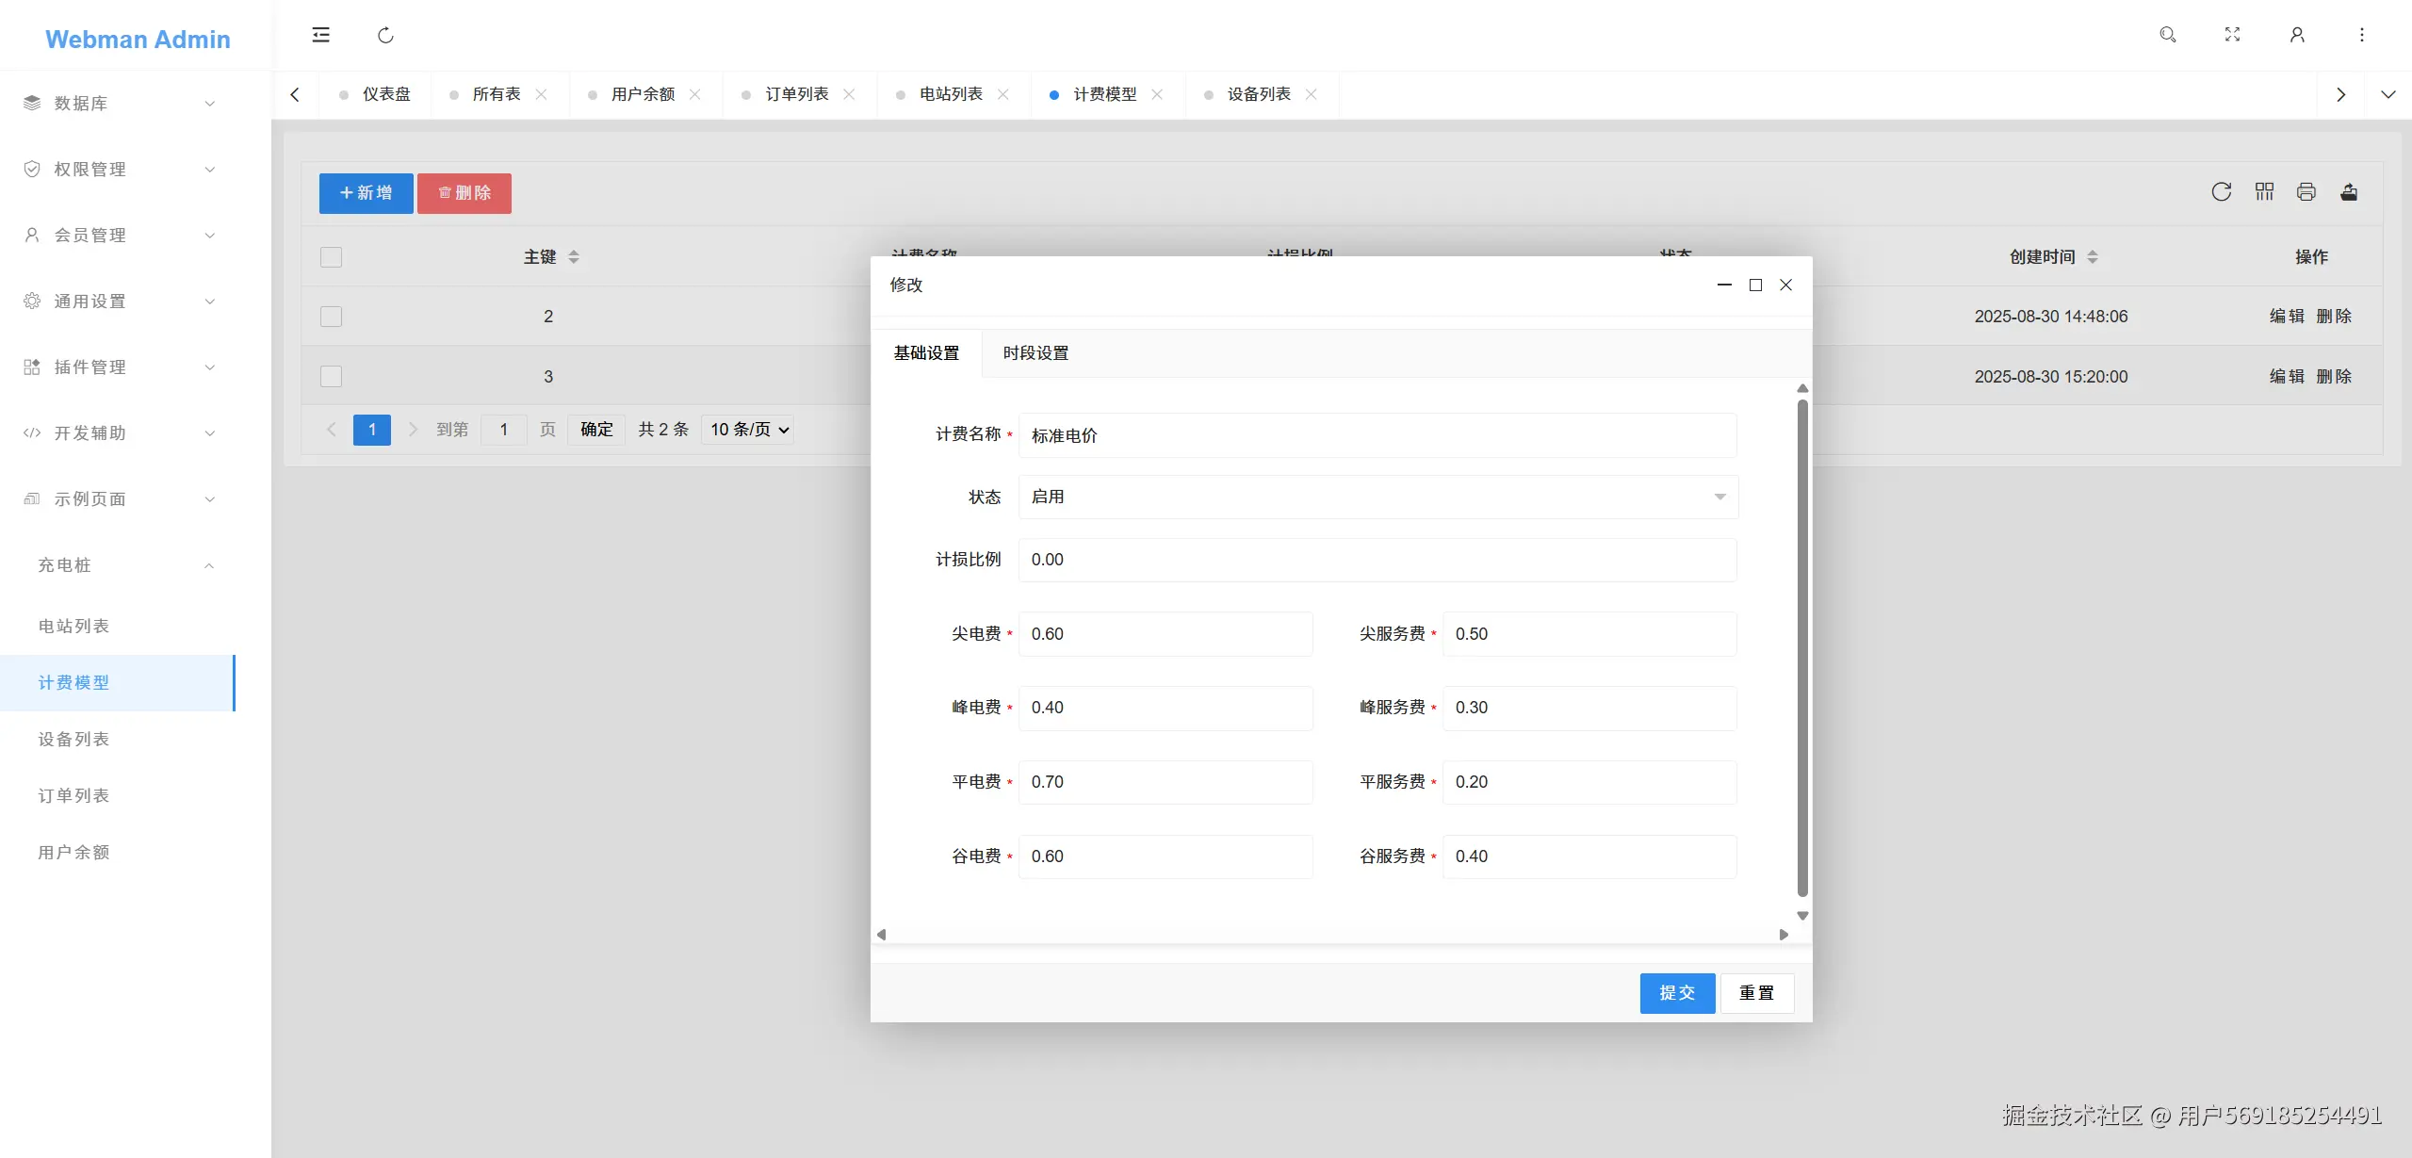Image resolution: width=2412 pixels, height=1158 pixels.
Task: Switch to the 时段设置 tab
Action: (1035, 353)
